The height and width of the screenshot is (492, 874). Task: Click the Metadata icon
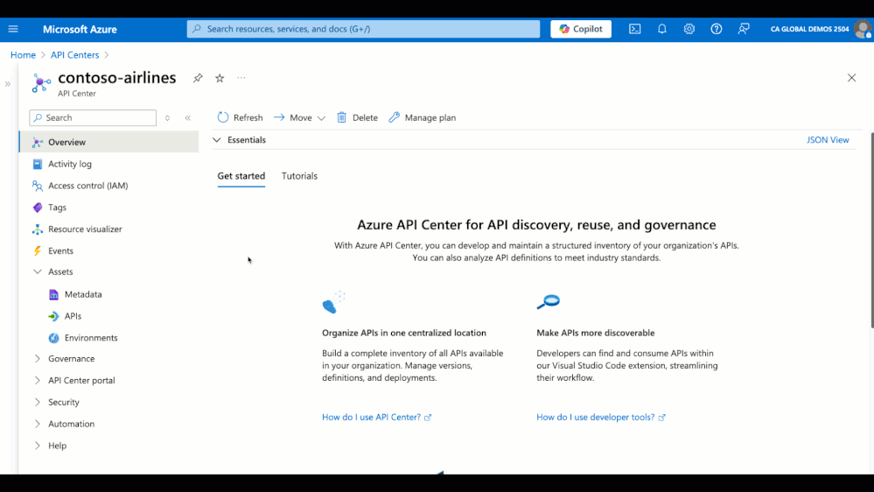click(53, 294)
